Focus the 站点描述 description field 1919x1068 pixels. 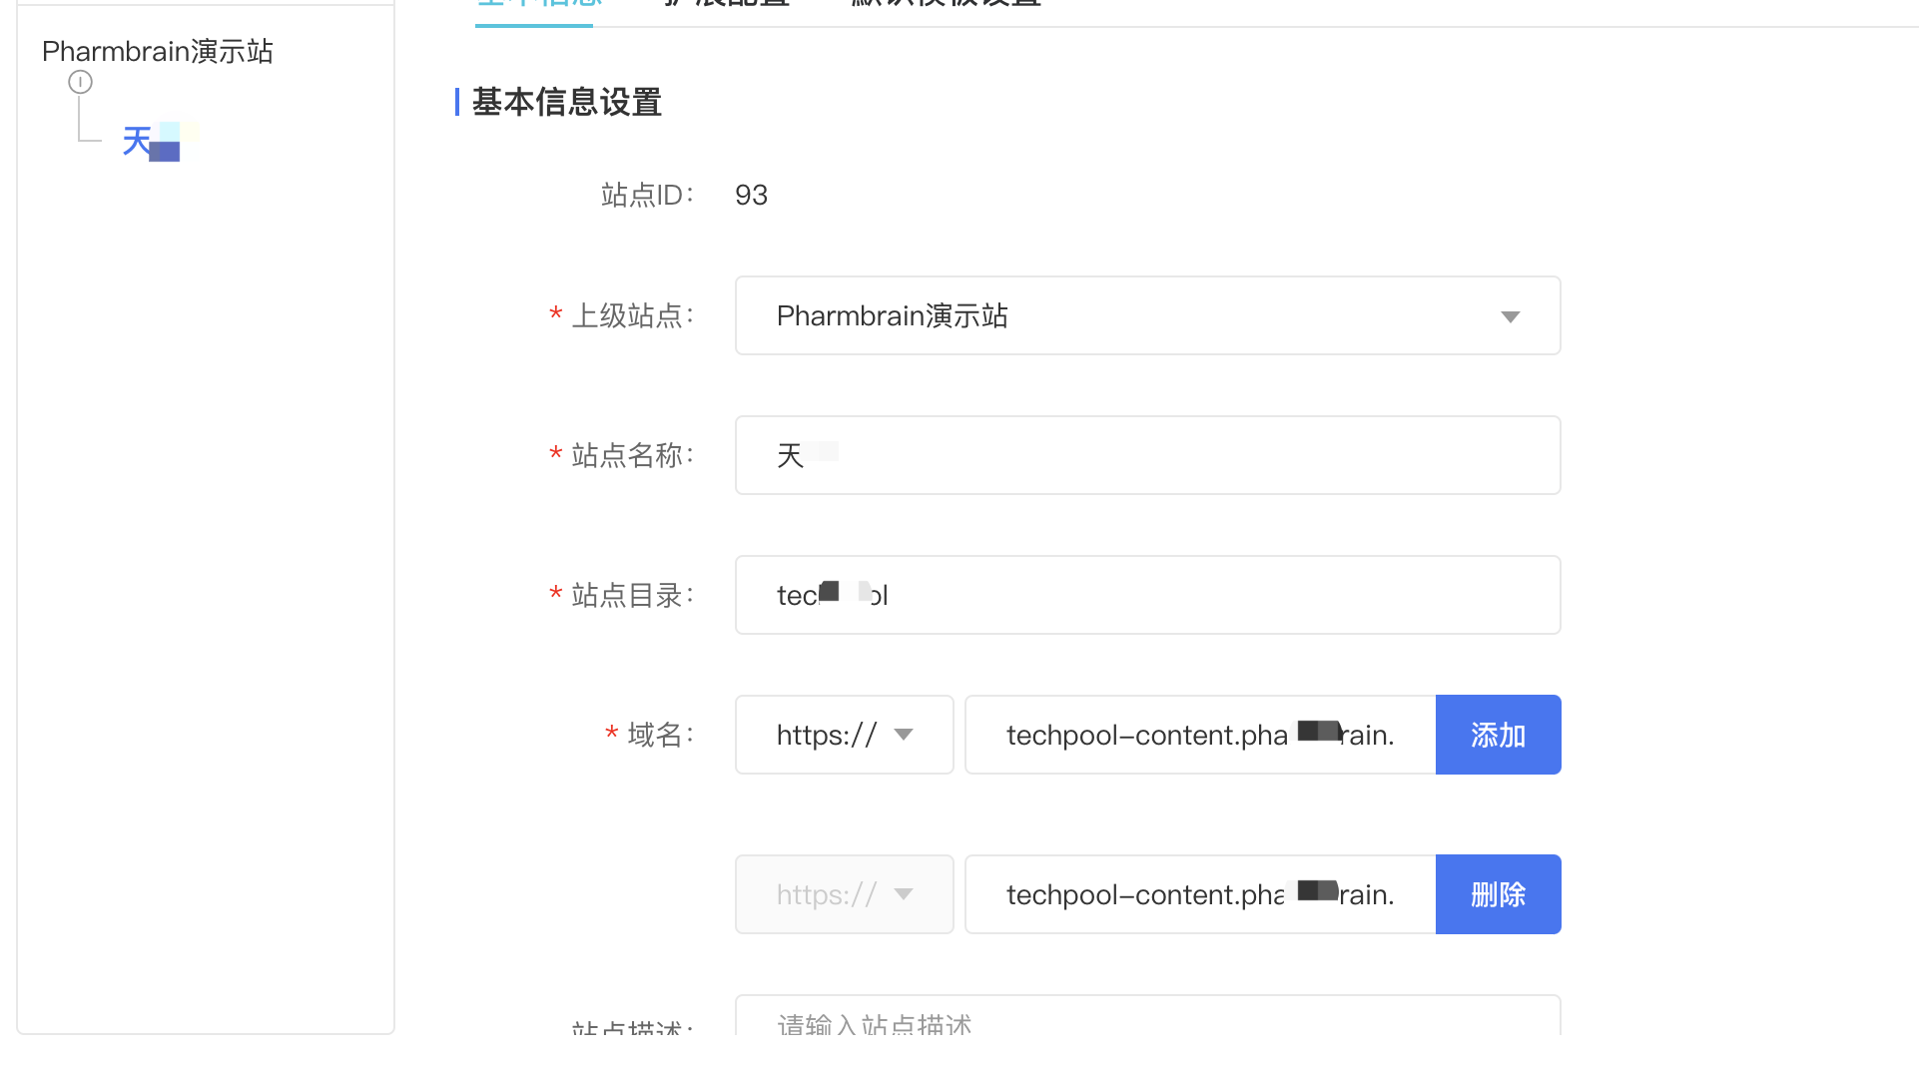click(x=1147, y=1016)
